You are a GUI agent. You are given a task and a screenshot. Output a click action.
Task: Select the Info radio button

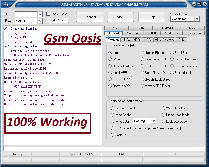click(x=110, y=53)
